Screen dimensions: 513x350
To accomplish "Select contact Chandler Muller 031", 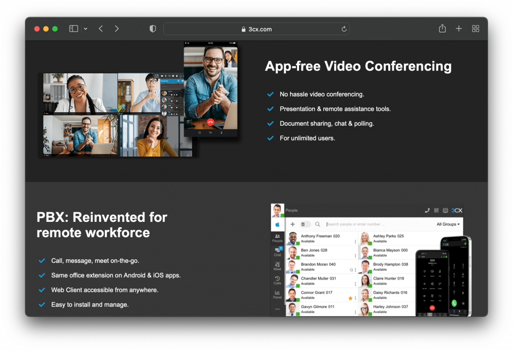I will [322, 280].
